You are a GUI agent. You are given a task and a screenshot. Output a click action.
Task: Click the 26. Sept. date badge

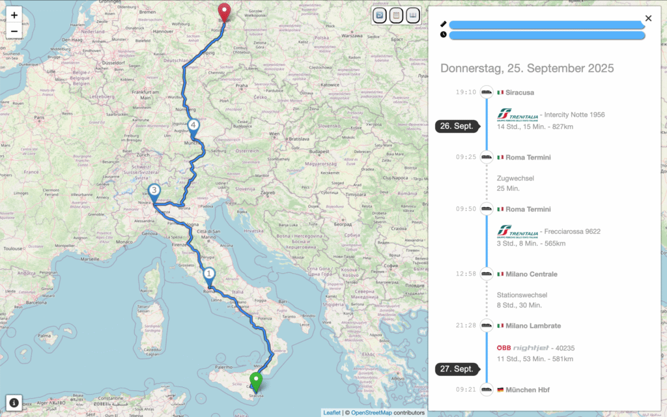pos(456,126)
